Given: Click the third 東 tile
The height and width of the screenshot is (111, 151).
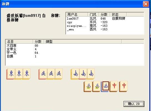Looking at the screenshot, I should [27, 74].
